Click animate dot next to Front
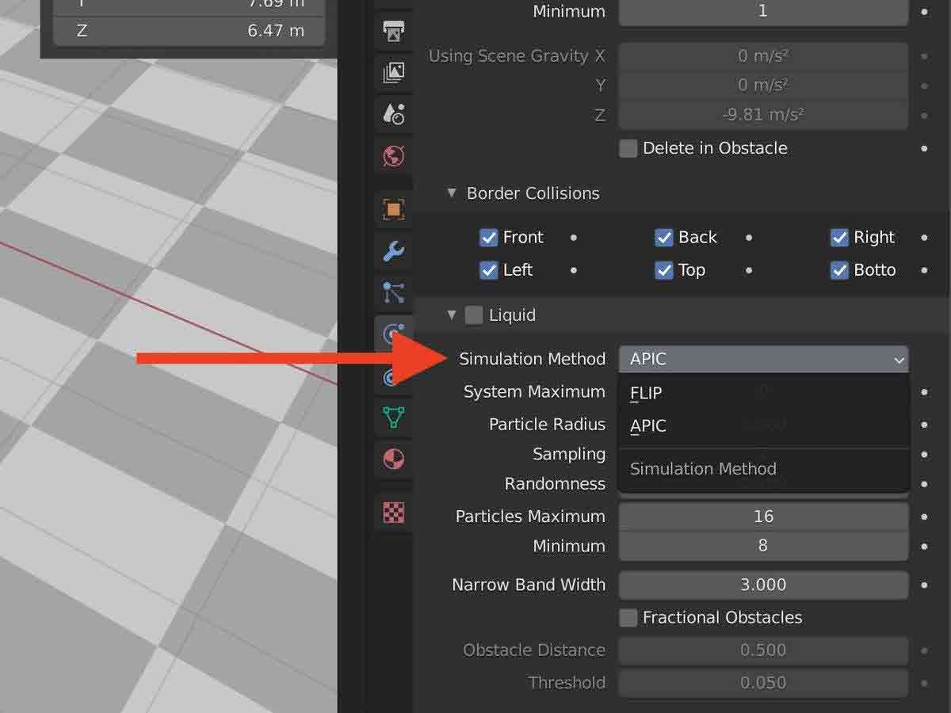 point(574,238)
